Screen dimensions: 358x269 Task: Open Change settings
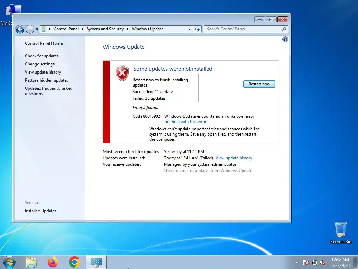(x=40, y=64)
